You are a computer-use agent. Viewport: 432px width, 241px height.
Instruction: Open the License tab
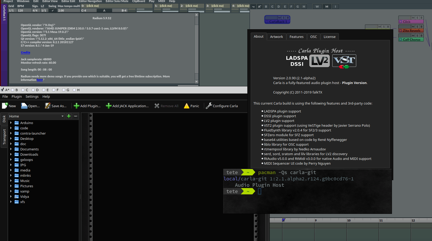(x=330, y=37)
